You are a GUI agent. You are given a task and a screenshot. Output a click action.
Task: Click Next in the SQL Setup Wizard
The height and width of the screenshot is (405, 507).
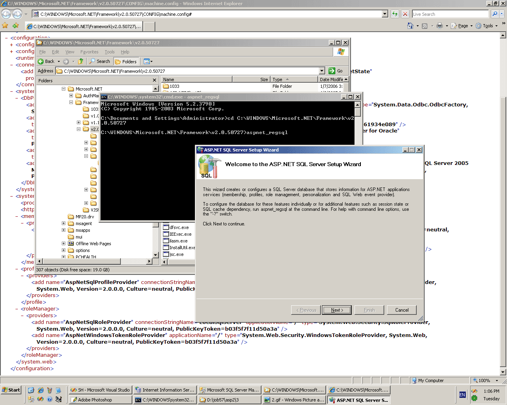[337, 310]
